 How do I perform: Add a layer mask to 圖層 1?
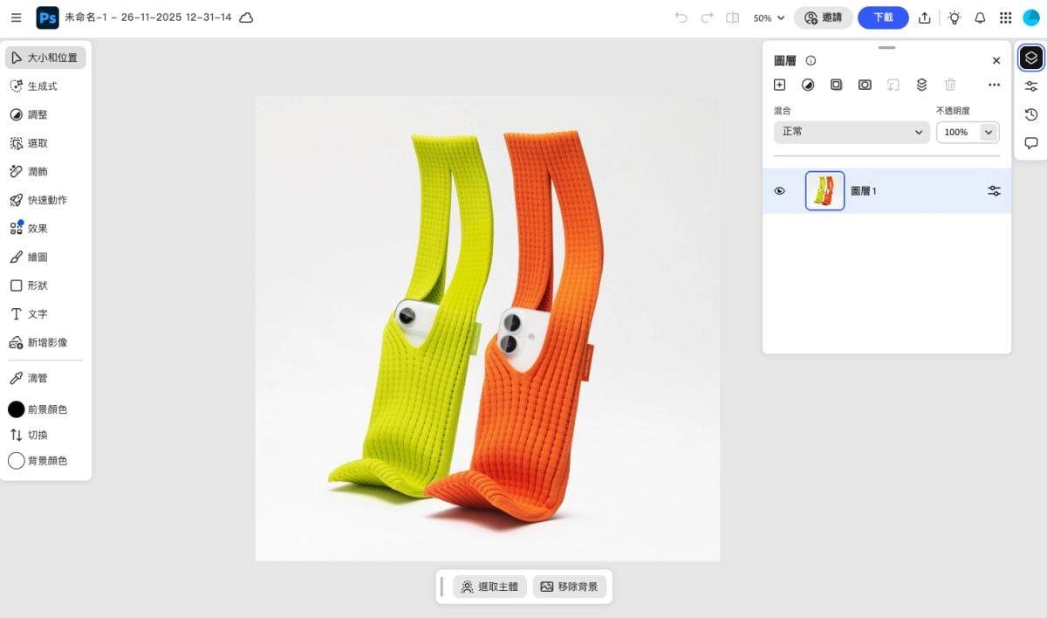(837, 85)
